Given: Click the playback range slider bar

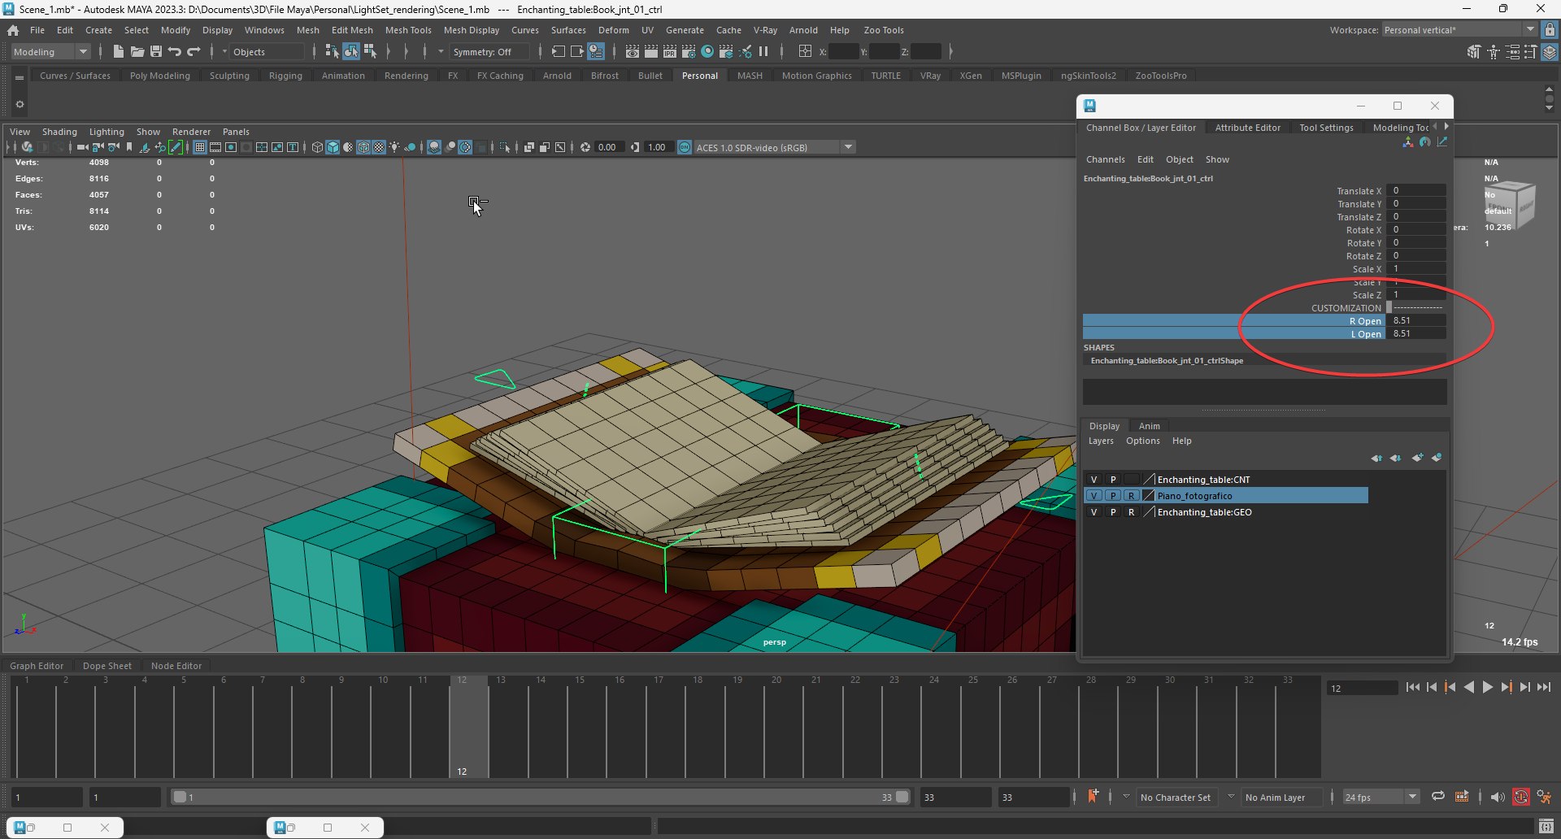Looking at the screenshot, I should click(x=541, y=798).
